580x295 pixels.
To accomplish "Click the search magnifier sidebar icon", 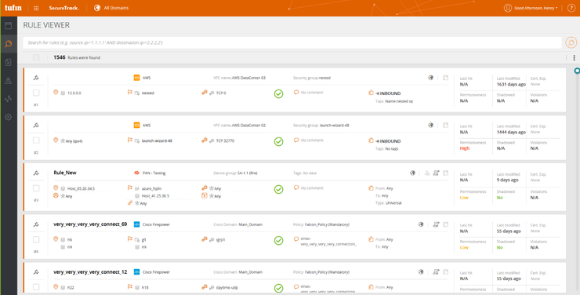I will [8, 44].
